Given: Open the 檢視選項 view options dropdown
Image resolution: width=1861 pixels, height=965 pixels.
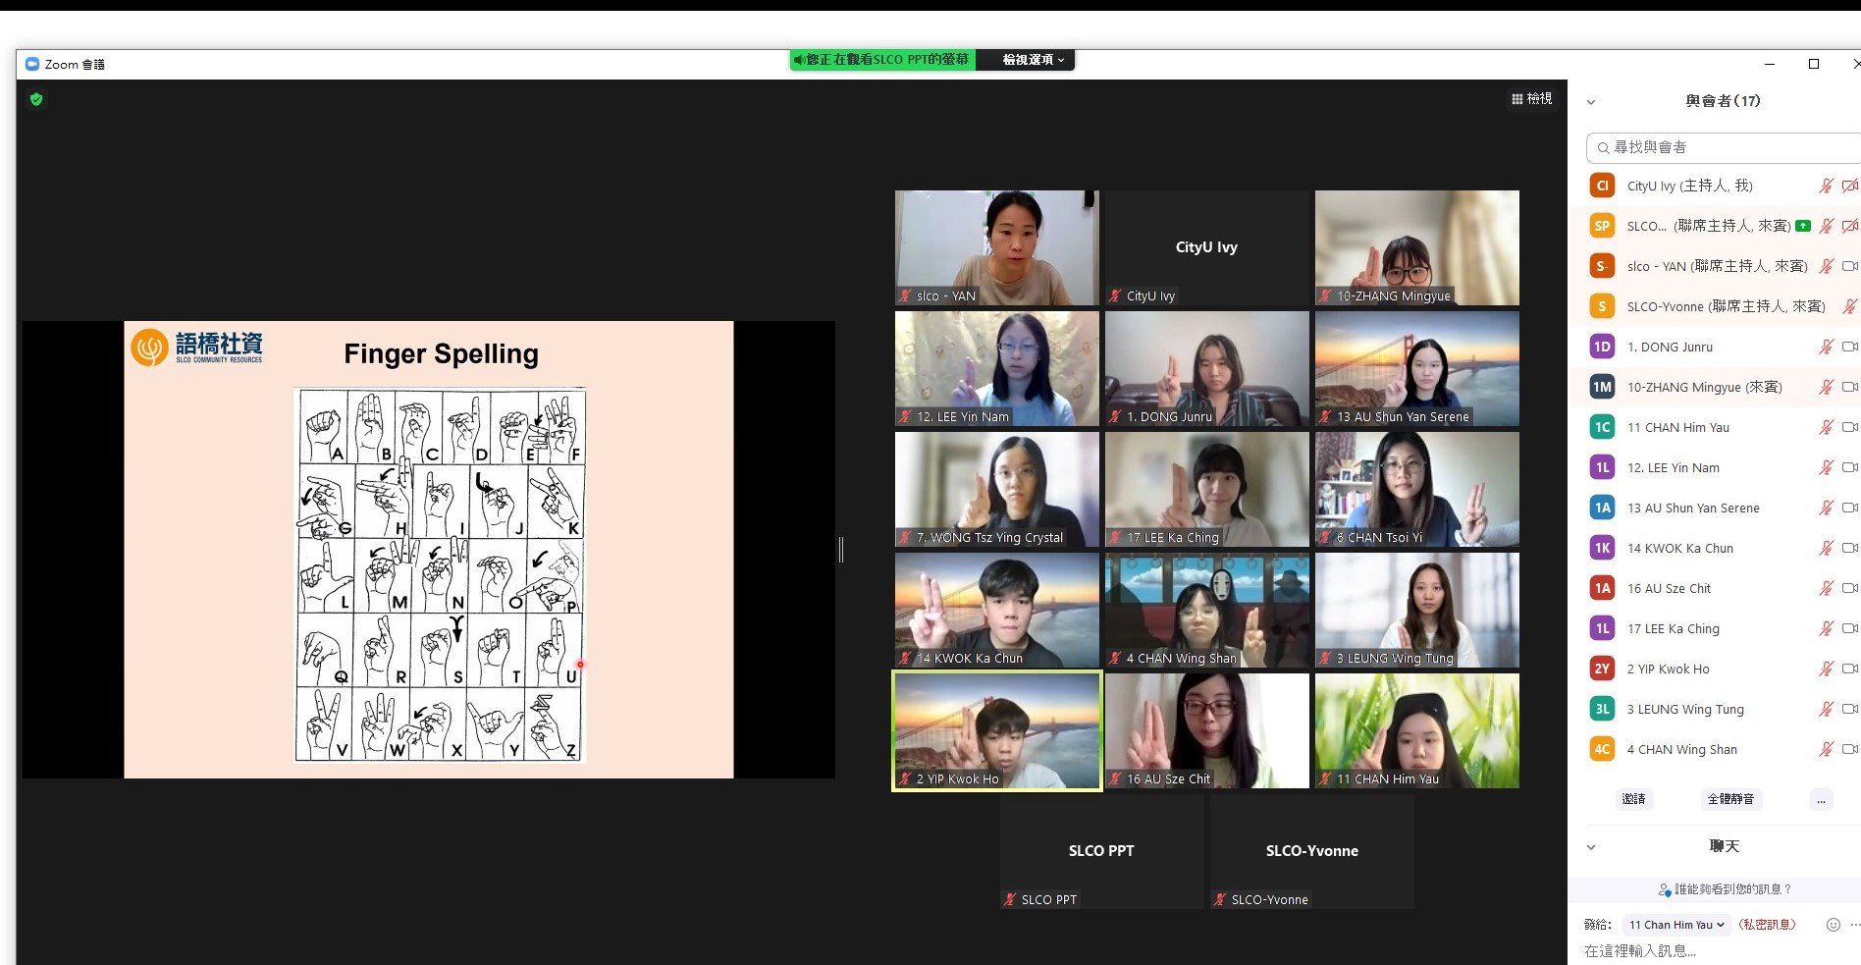Looking at the screenshot, I should [1032, 60].
